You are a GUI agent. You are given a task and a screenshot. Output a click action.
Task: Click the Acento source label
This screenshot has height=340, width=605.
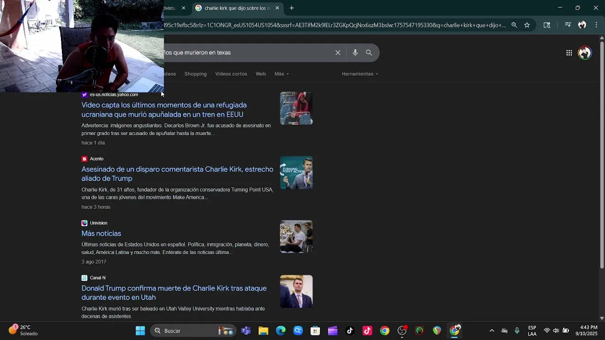click(96, 159)
